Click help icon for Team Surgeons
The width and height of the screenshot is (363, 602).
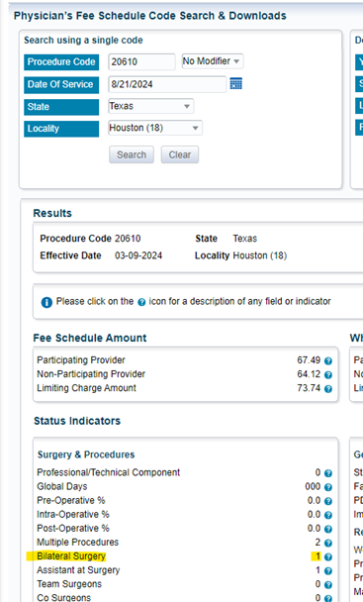328,585
